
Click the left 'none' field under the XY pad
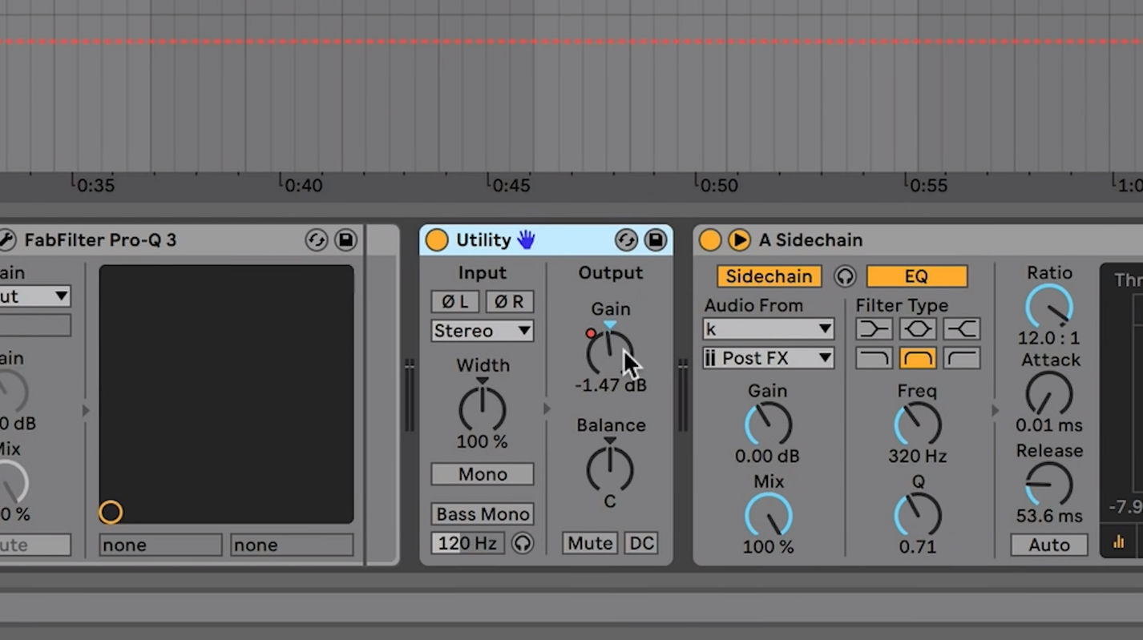coord(160,545)
